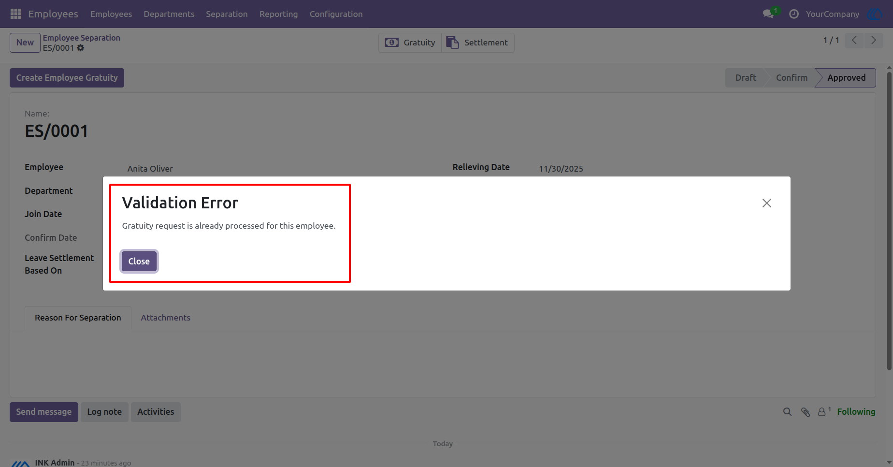Click the Relieving Date field 11/30/2025
893x467 pixels.
pyautogui.click(x=561, y=169)
